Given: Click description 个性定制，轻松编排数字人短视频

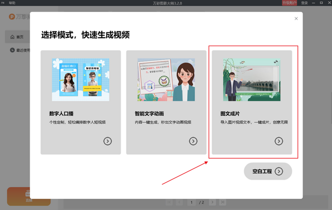Looking at the screenshot, I should coord(77,122).
